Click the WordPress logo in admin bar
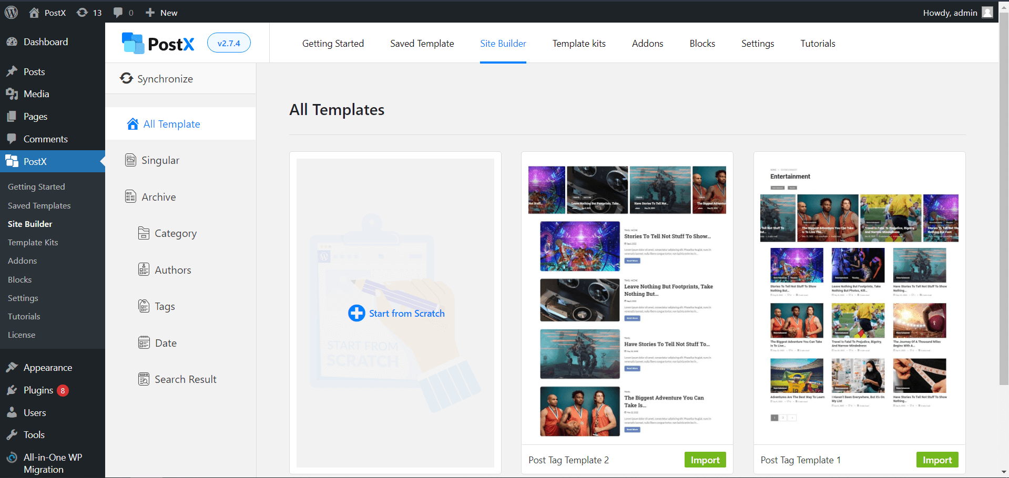Viewport: 1009px width, 478px height. (x=11, y=12)
